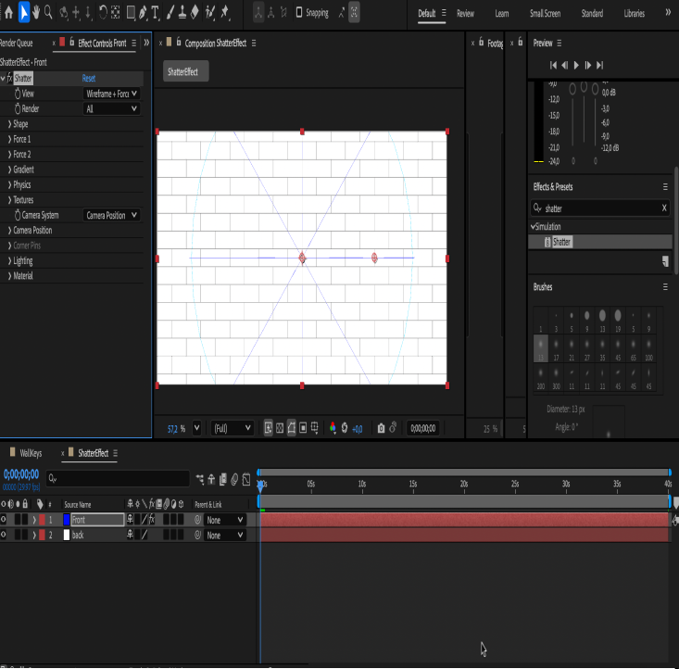Select the Rotation tool
The image size is (679, 669).
click(x=102, y=13)
